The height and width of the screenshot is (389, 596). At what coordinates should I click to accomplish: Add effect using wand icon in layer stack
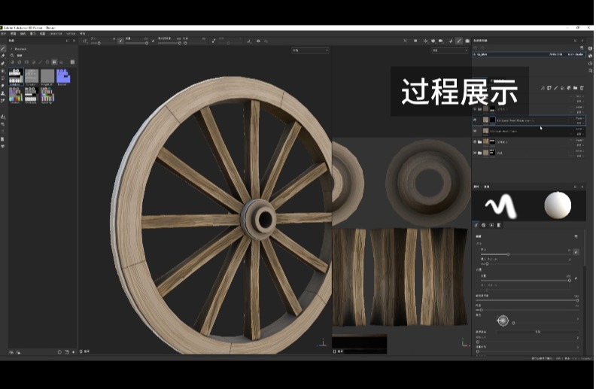(x=543, y=88)
